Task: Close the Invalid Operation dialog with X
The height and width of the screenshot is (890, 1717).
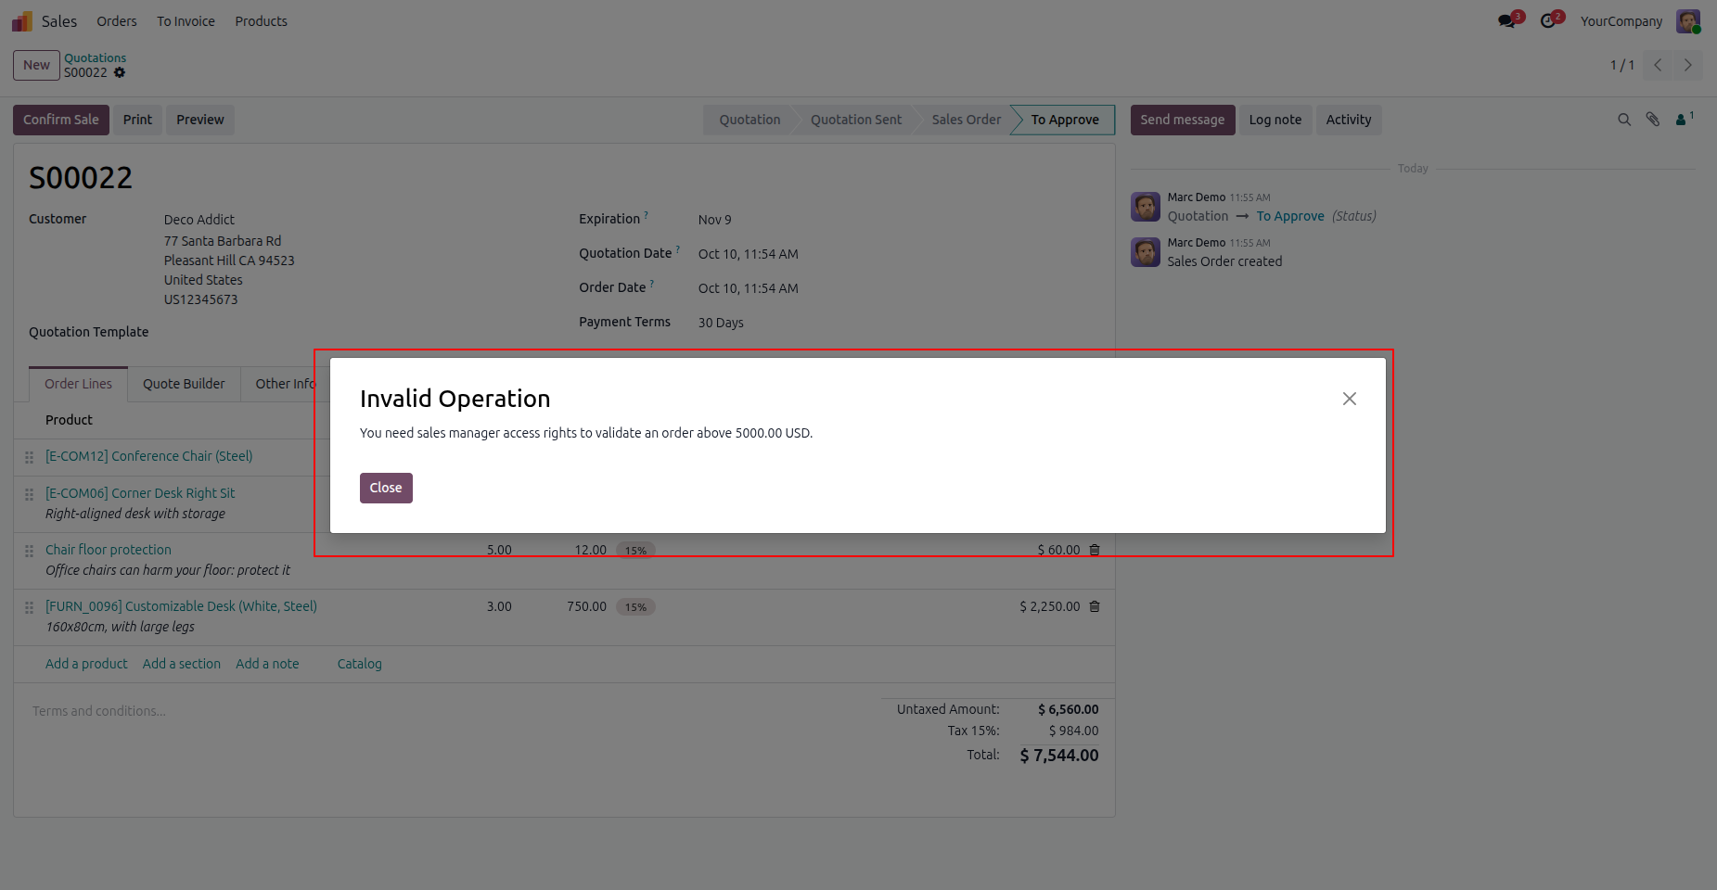Action: (1349, 399)
